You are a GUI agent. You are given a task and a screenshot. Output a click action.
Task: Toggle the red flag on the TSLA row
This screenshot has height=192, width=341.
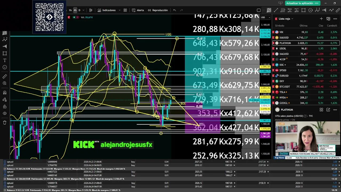[273, 92]
